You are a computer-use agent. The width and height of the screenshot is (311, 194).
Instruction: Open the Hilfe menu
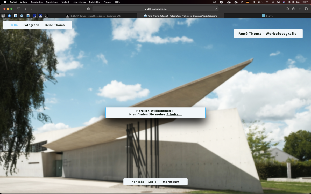tap(117, 2)
